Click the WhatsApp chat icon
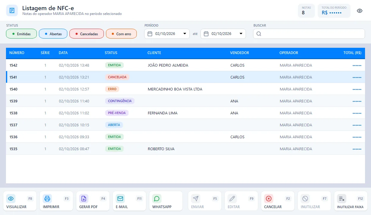371x215 pixels. 157,199
